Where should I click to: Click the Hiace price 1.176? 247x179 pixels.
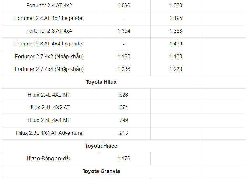(x=123, y=158)
